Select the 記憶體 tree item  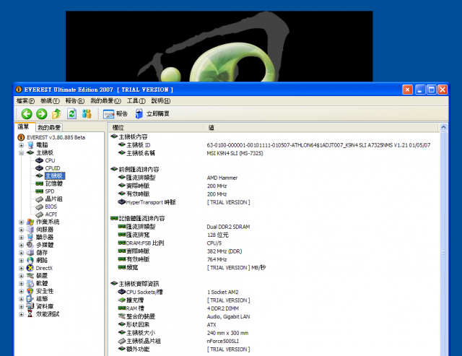[x=53, y=183]
